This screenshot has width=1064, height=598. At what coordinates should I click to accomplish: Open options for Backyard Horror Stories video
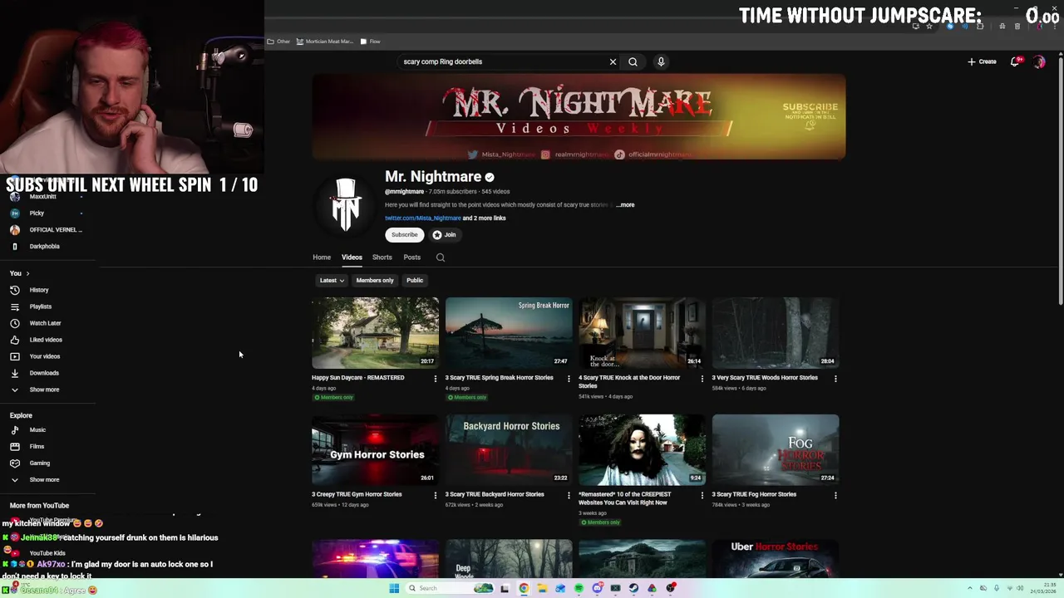(569, 495)
